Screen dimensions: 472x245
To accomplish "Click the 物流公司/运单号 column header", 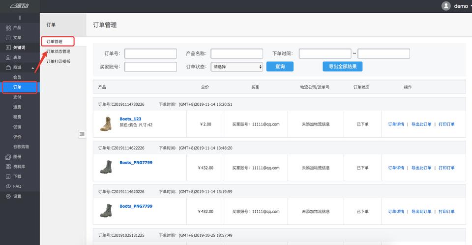I will [315, 87].
